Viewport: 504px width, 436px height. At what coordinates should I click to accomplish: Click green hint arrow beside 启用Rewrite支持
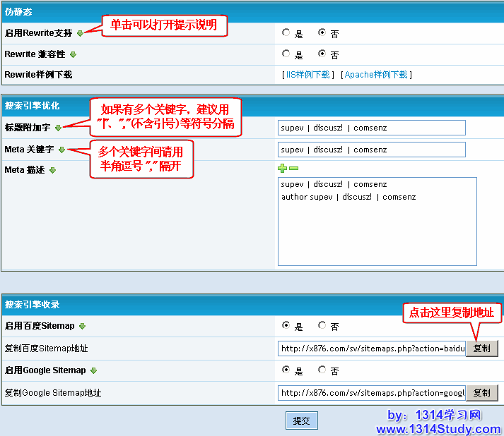point(80,33)
